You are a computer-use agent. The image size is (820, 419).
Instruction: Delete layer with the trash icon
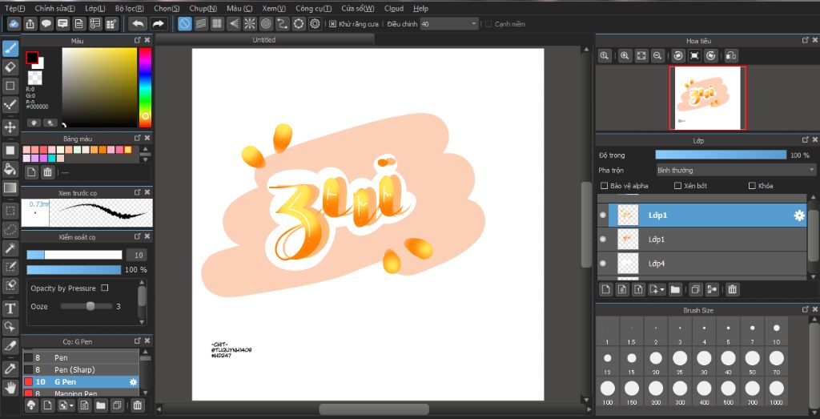click(733, 288)
